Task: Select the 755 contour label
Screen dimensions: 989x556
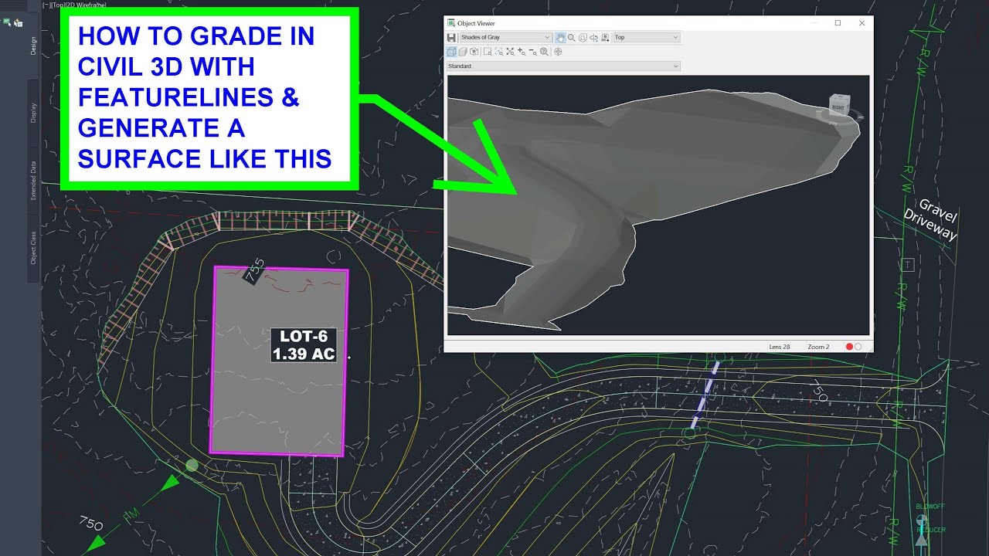Action: click(254, 269)
